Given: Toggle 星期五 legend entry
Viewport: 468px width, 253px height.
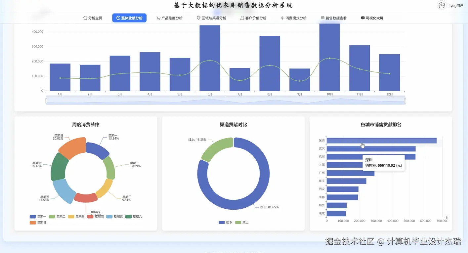Looking at the screenshot, I should 114,217.
